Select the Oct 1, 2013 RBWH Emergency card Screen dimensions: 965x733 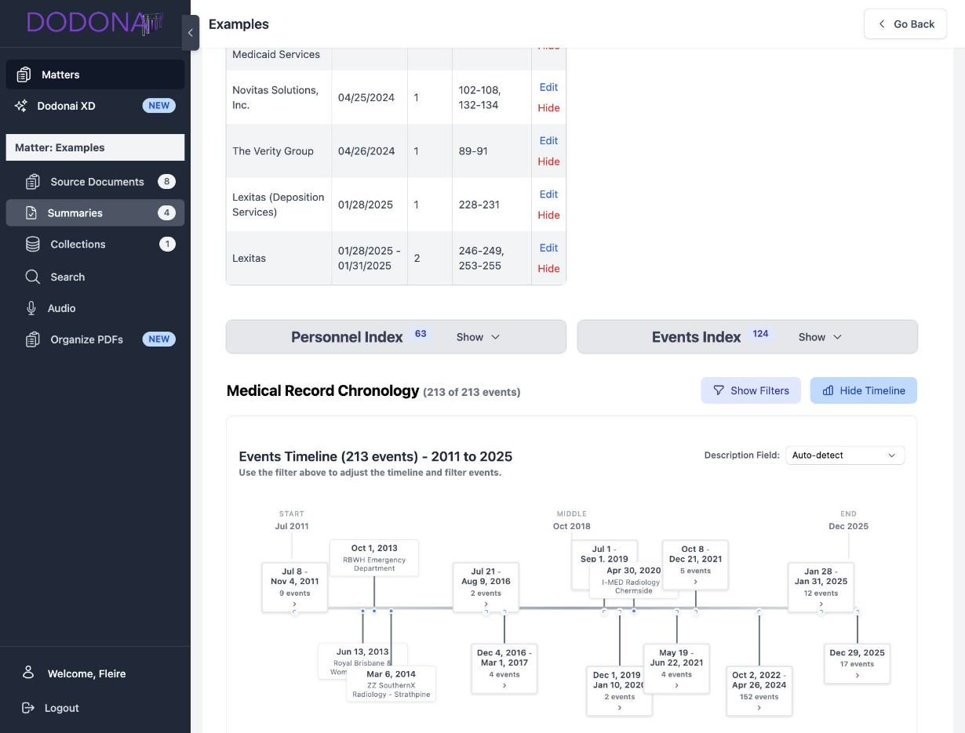pyautogui.click(x=374, y=557)
